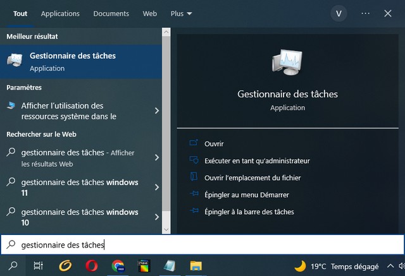The image size is (405, 276).
Task: Click Exécuter en tant qu'administrateur
Action: tap(257, 161)
